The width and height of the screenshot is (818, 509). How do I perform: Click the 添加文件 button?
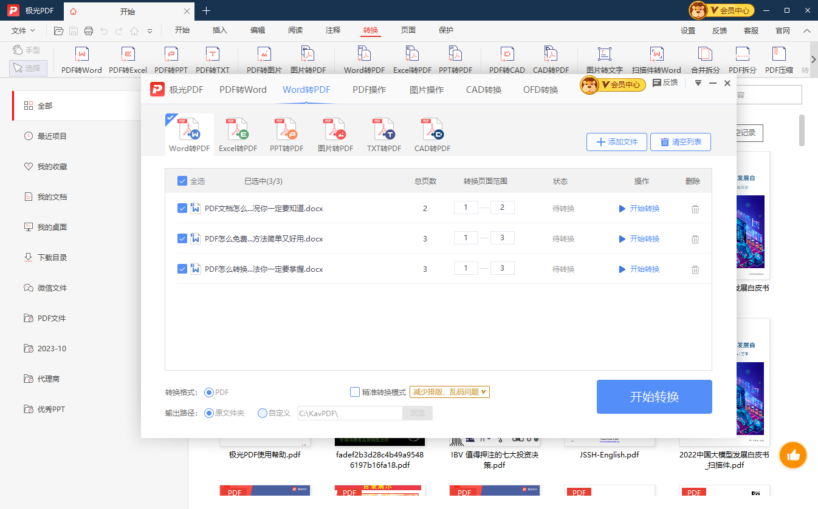pos(616,141)
